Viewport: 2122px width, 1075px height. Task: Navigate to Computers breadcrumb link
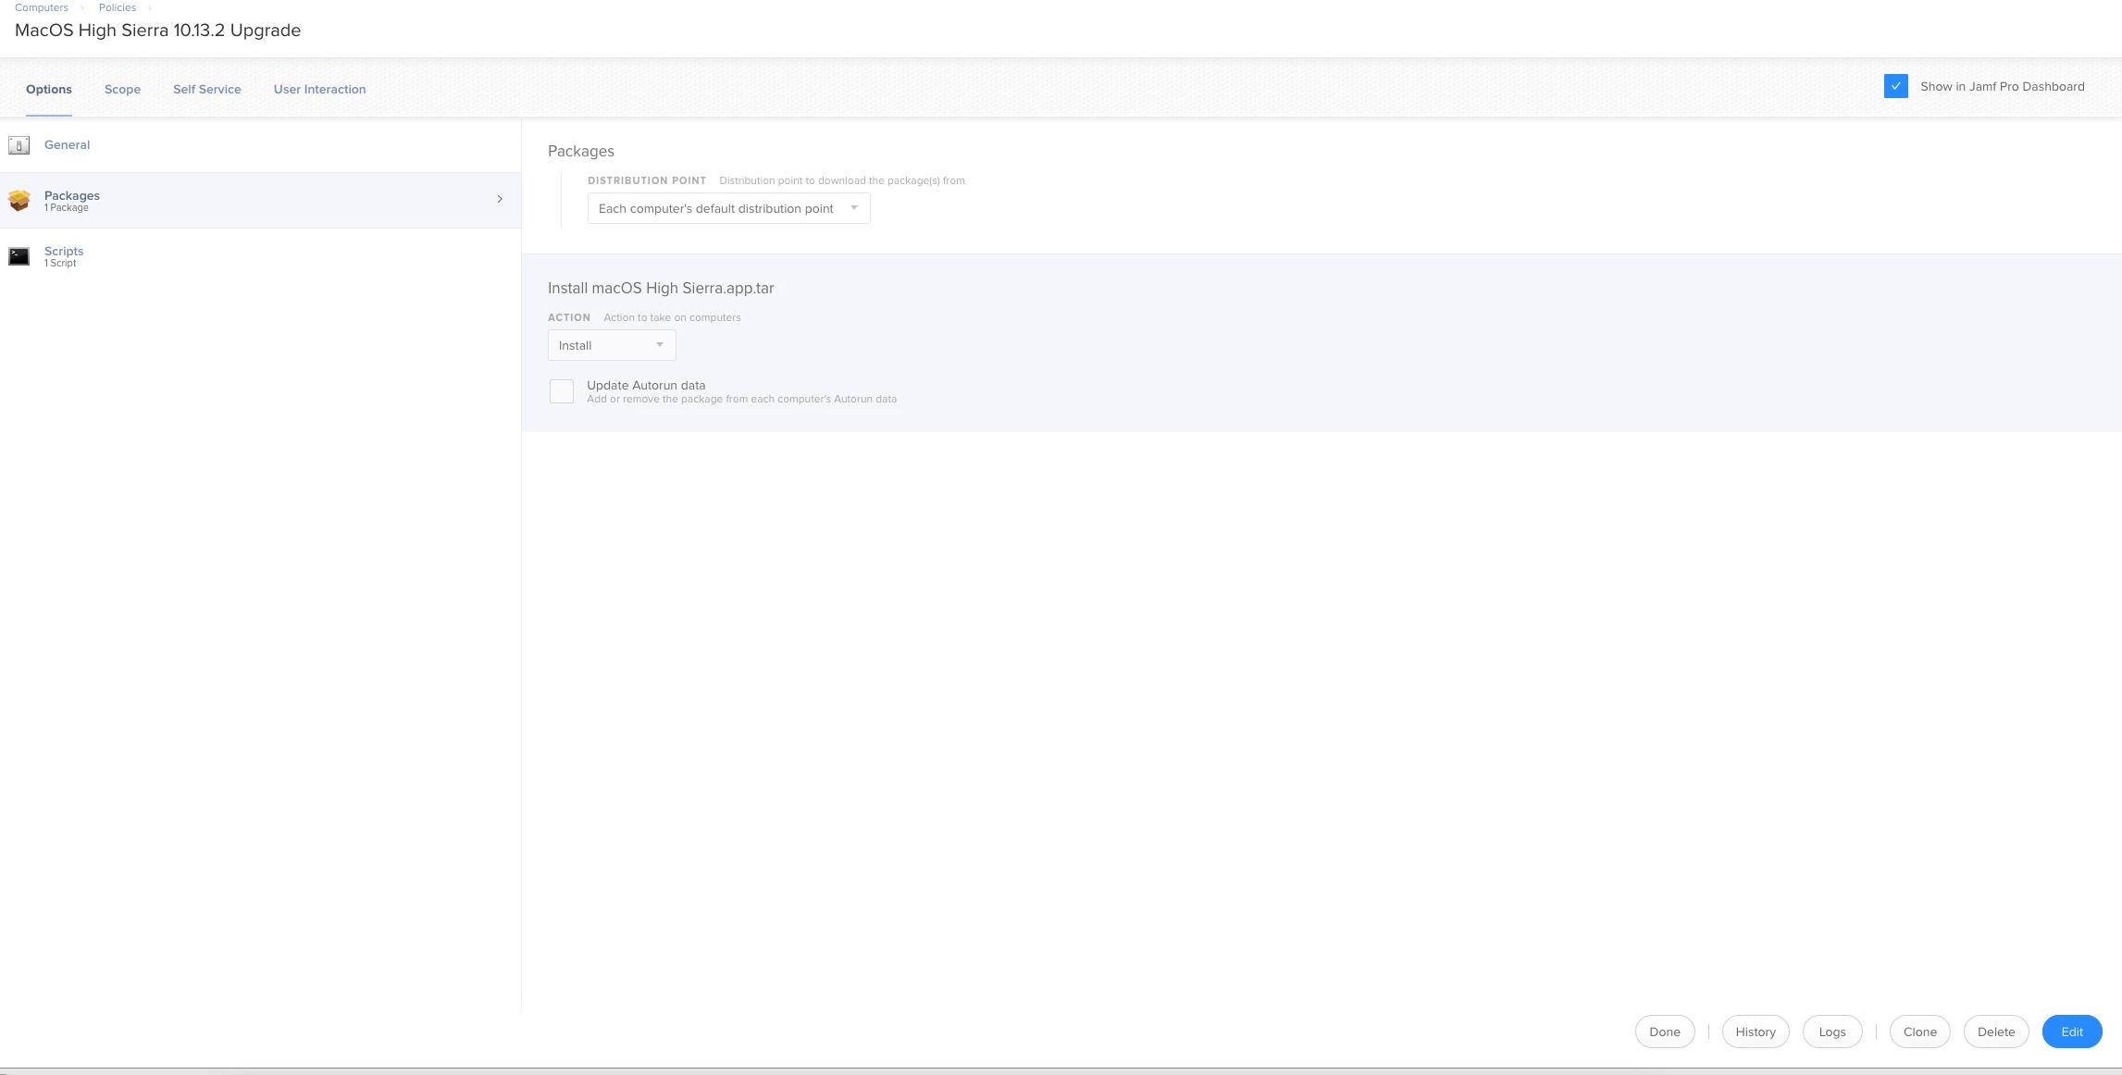pyautogui.click(x=42, y=7)
